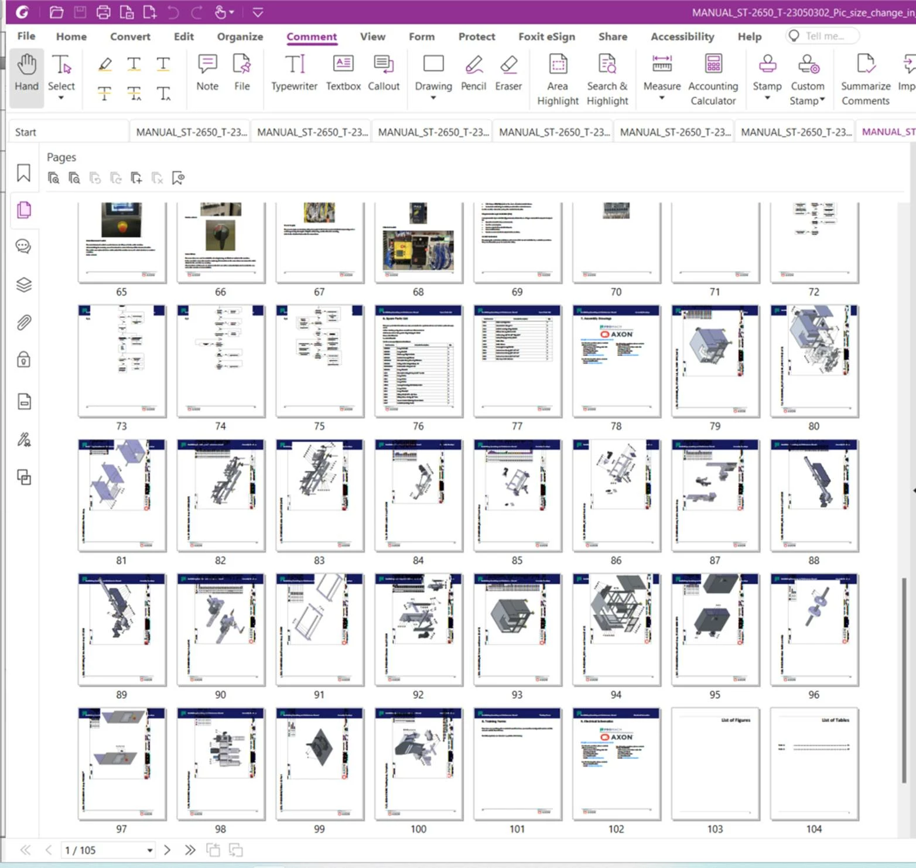Click the Edit ribbon tab

(x=183, y=36)
